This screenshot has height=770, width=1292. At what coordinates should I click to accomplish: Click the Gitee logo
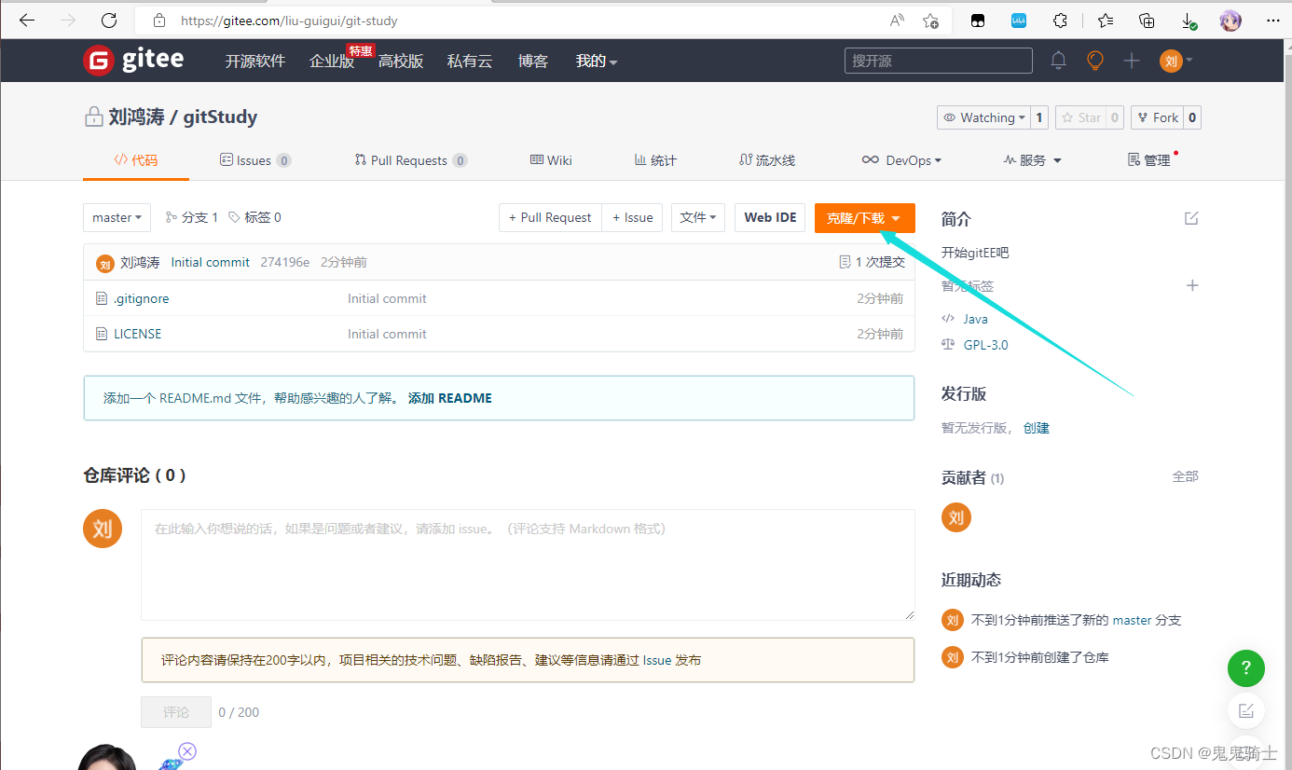133,61
